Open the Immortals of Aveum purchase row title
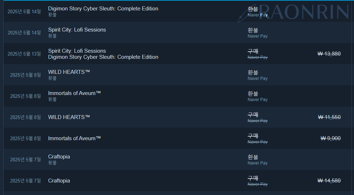 [x=74, y=138]
